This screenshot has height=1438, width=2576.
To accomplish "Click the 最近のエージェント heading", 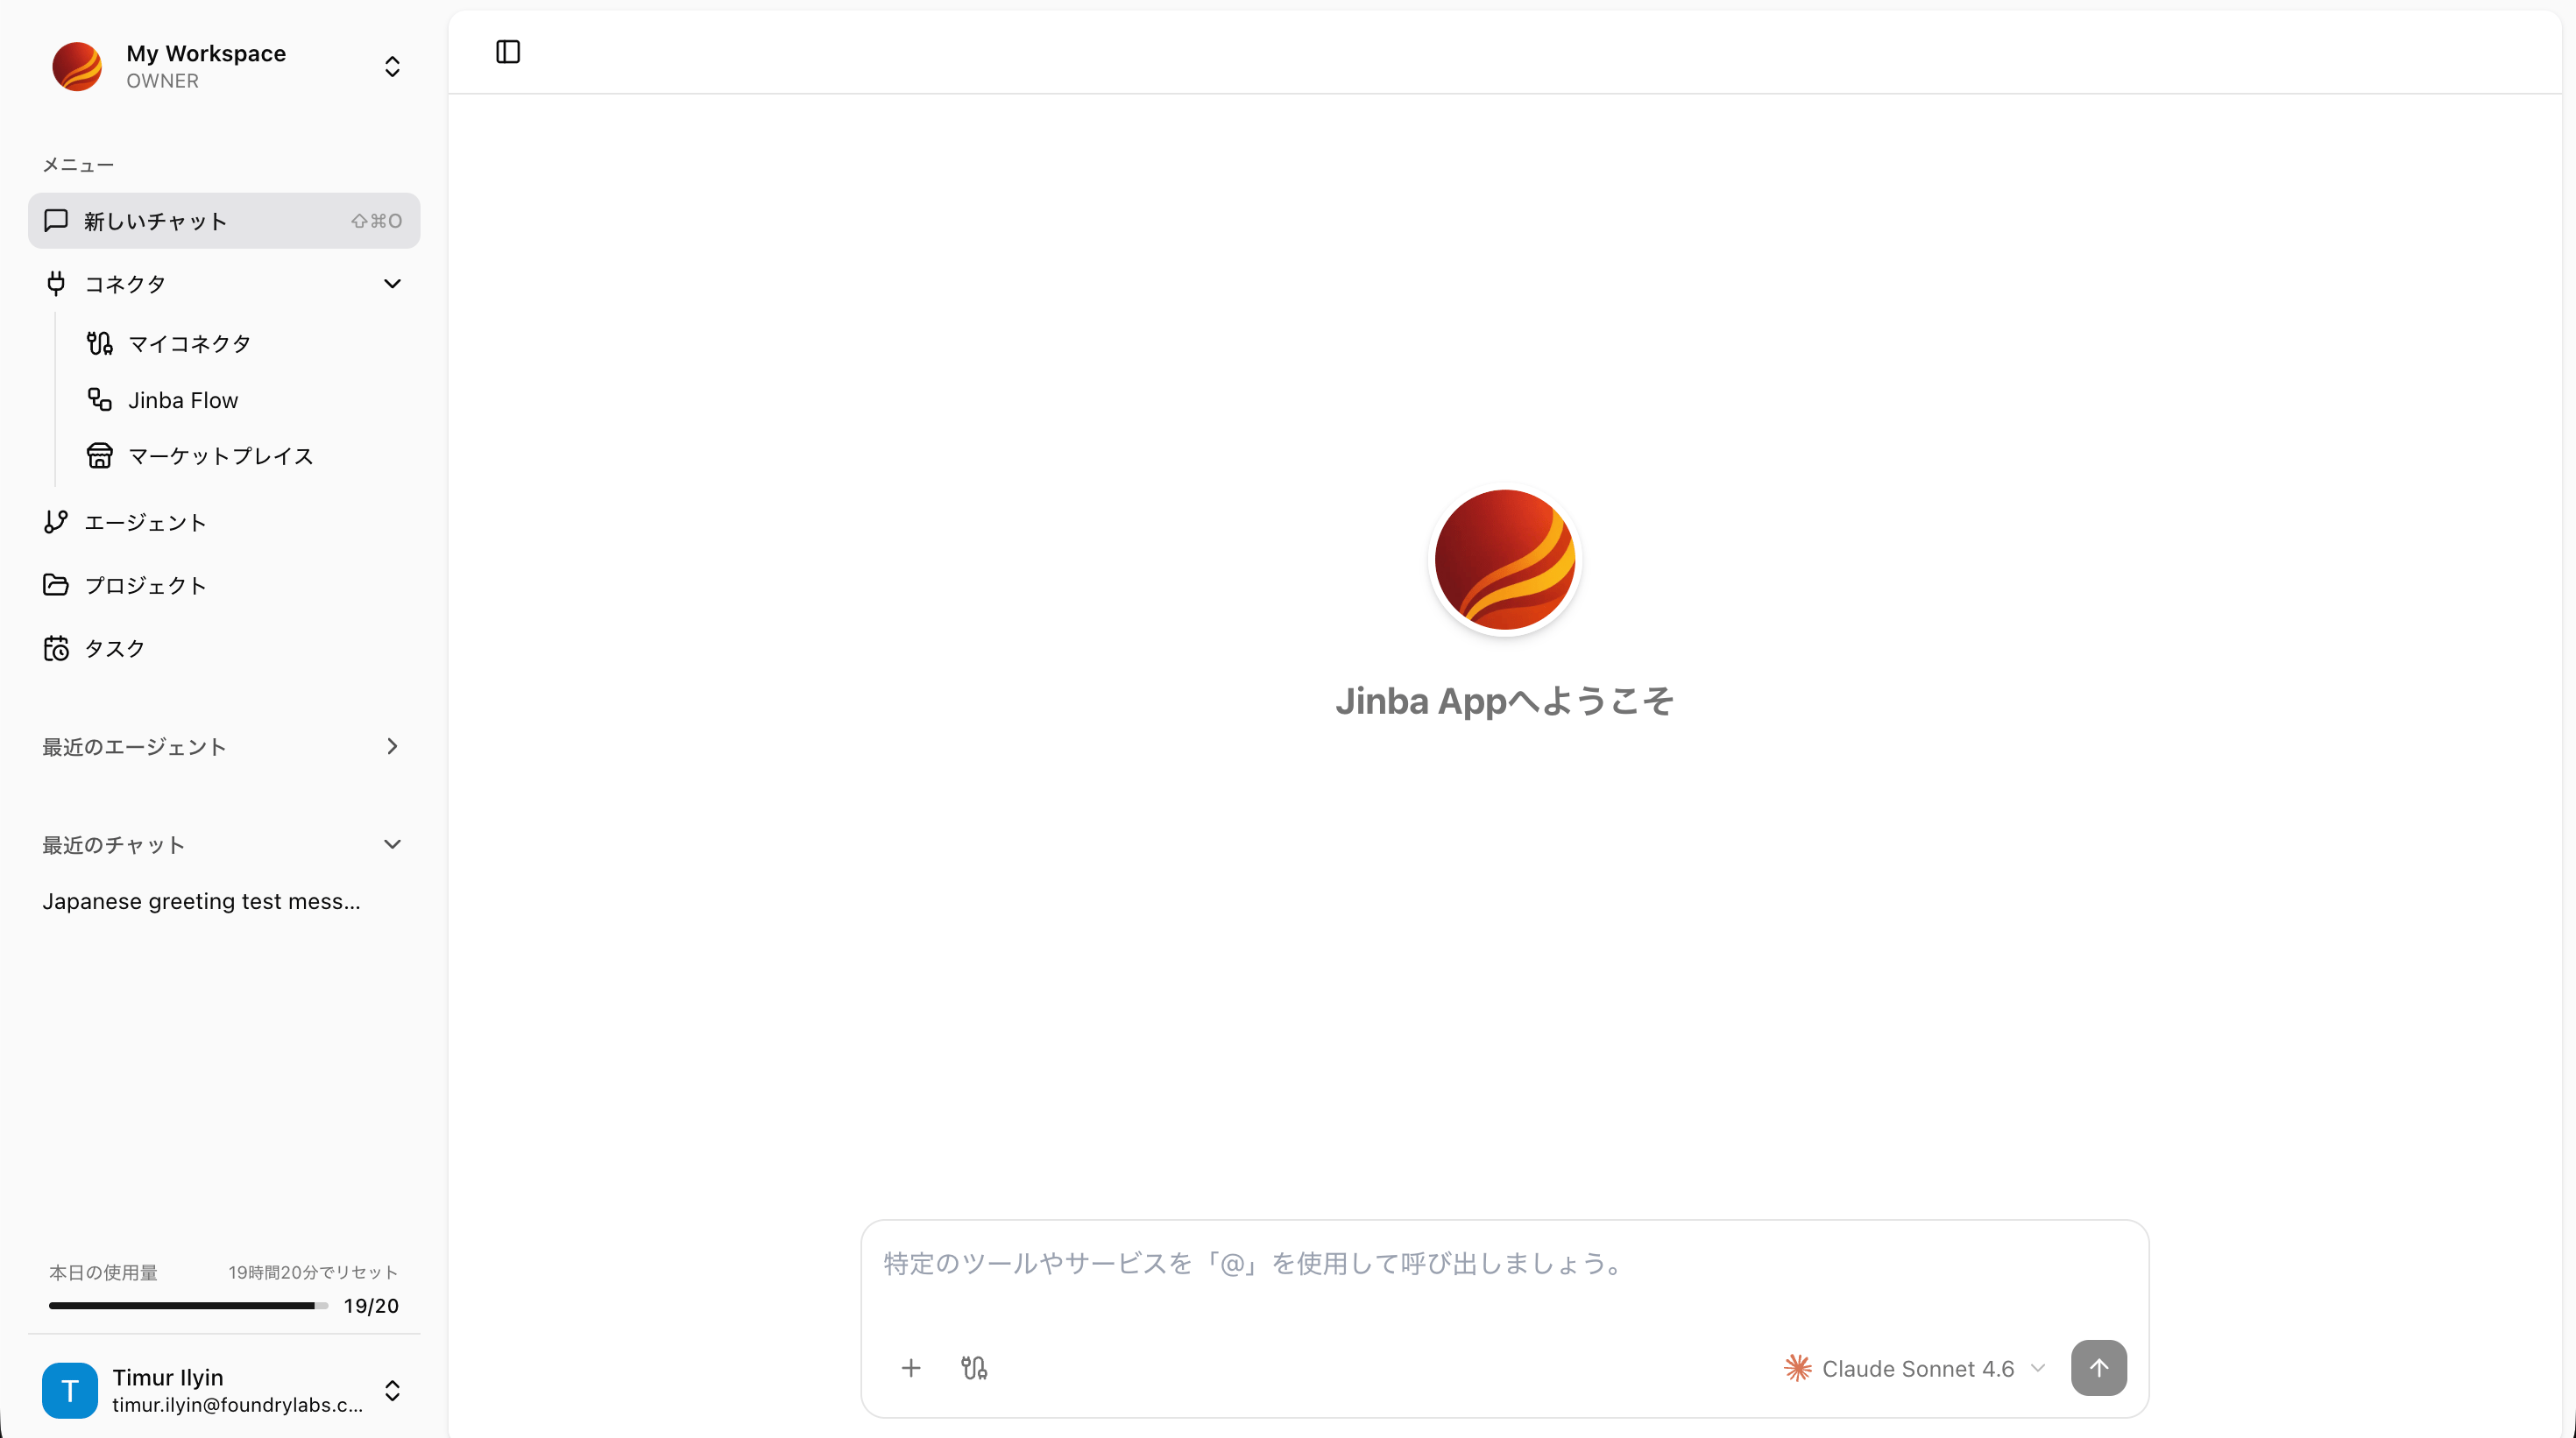I will pos(134,748).
